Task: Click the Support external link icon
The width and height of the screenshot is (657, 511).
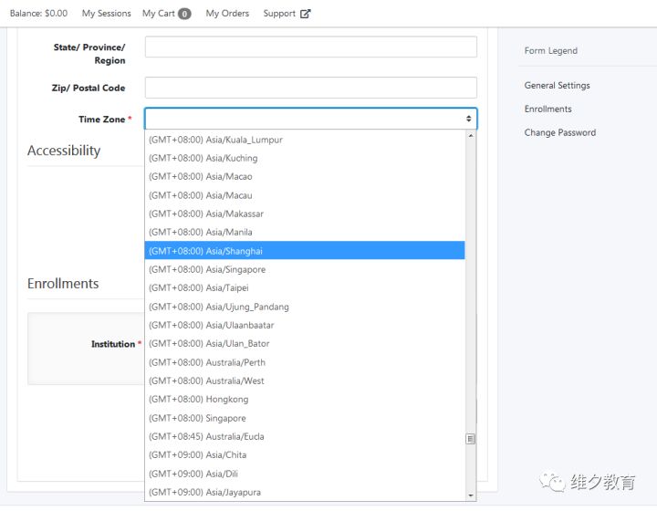Action: pyautogui.click(x=306, y=14)
